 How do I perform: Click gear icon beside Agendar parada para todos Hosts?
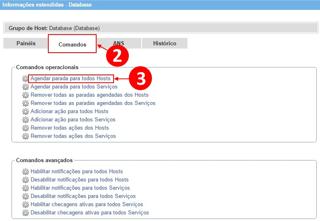26,79
